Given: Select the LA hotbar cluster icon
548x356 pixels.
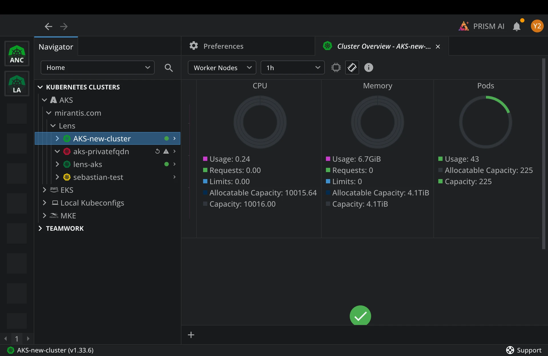Looking at the screenshot, I should point(17,84).
